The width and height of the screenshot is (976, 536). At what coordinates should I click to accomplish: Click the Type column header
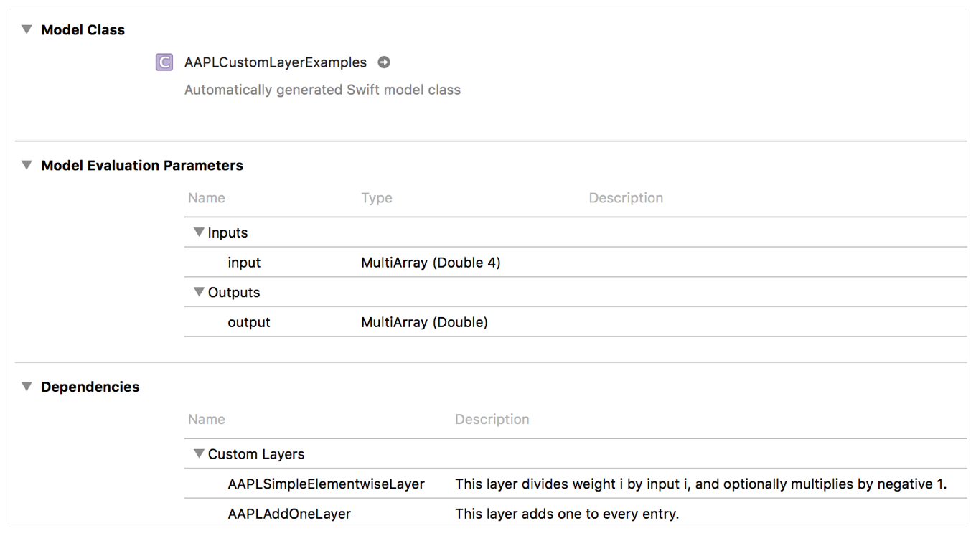[377, 198]
